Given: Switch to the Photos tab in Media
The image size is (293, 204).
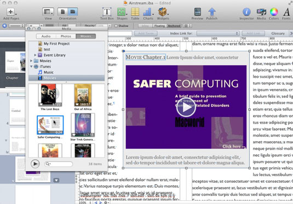Looking at the screenshot, I should pos(66,36).
